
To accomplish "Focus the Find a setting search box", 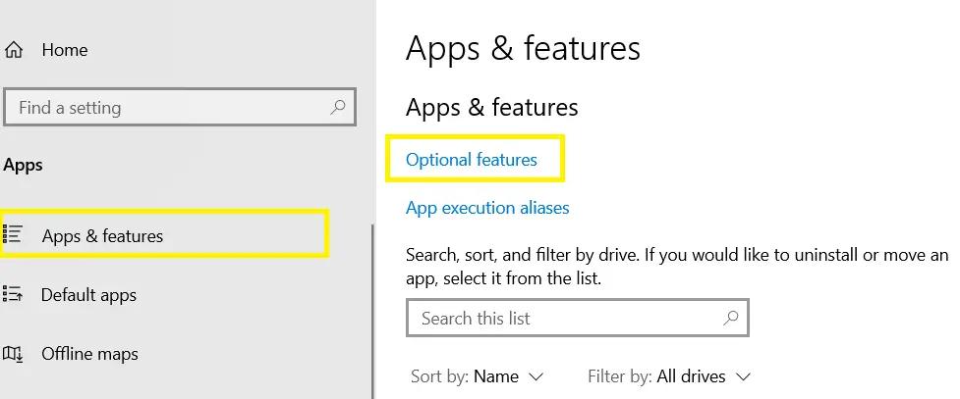I will pos(180,108).
